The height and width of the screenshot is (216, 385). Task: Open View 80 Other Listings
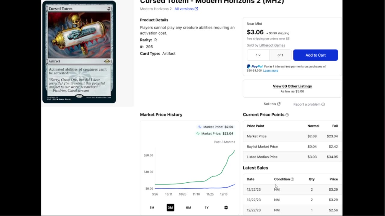pos(292,86)
